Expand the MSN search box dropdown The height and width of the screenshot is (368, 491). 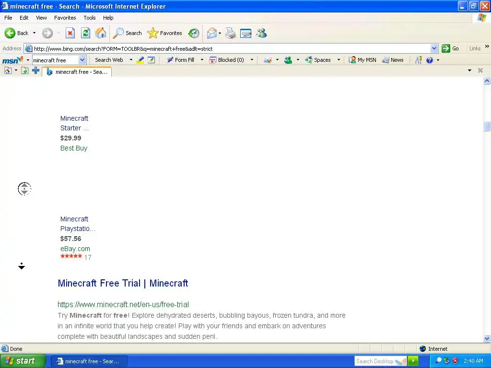[x=82, y=60]
